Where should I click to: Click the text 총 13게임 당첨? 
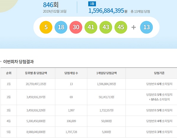coord(140,11)
